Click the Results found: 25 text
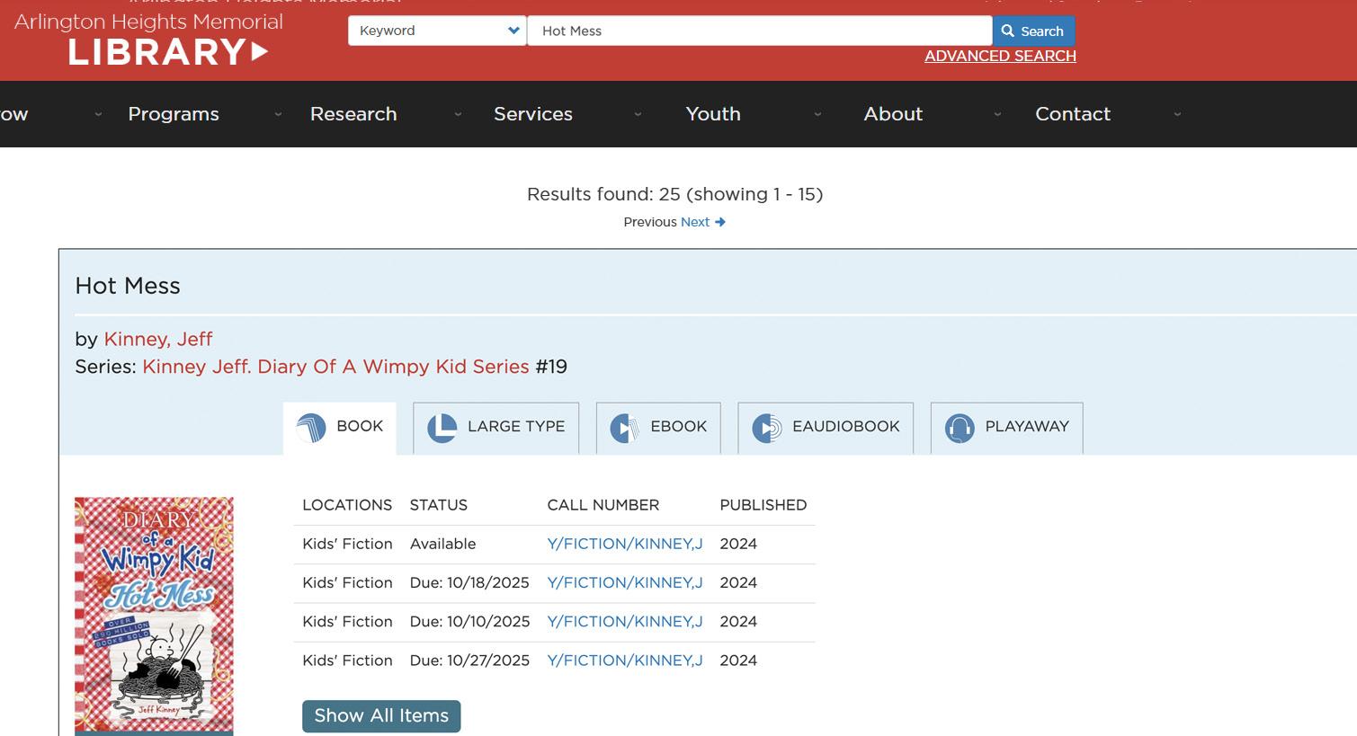1357x736 pixels. pos(603,194)
